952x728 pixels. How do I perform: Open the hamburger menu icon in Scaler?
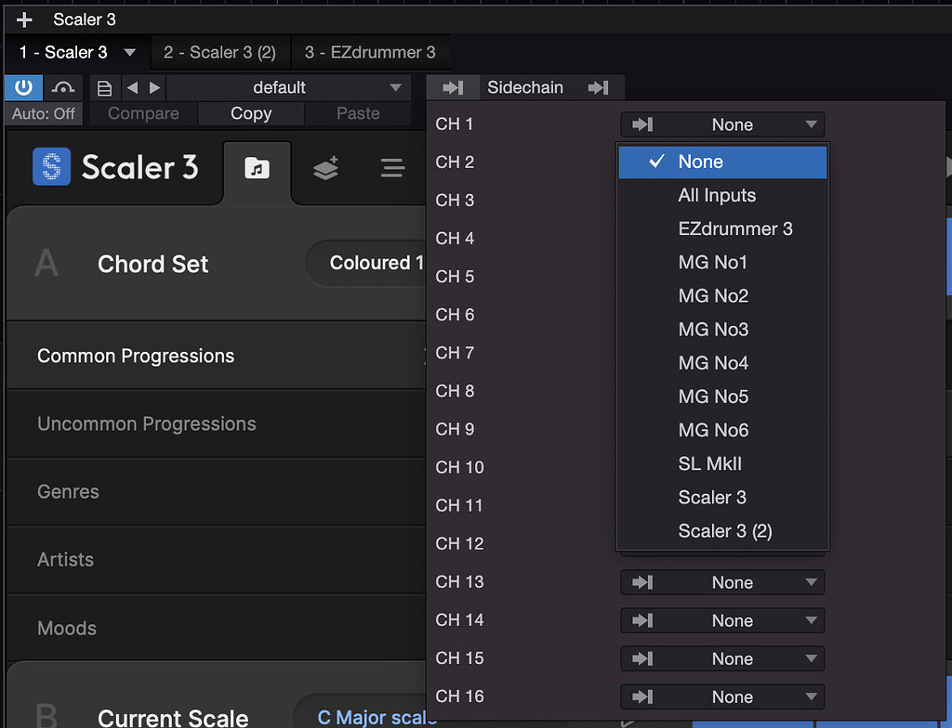tap(391, 169)
